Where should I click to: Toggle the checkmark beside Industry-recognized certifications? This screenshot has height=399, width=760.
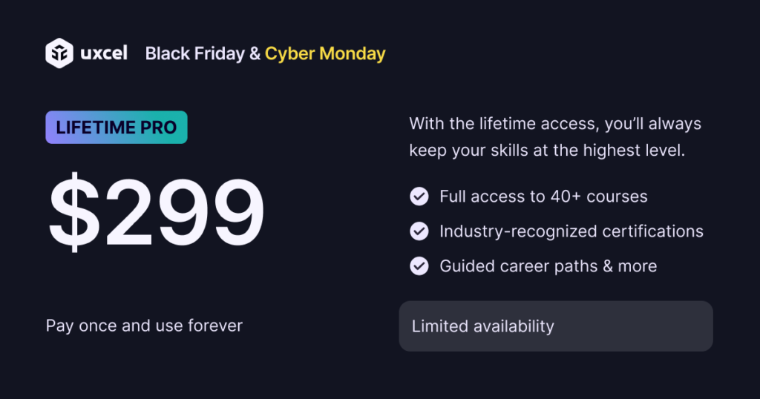point(419,231)
